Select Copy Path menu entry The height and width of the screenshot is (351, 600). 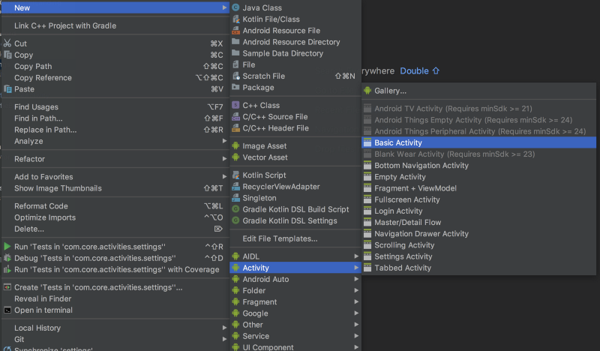115,66
